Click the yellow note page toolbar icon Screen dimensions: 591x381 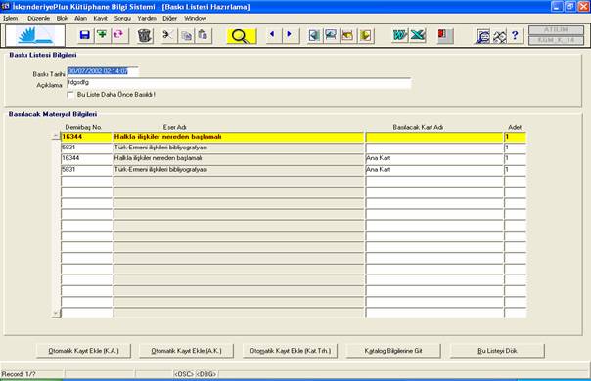coord(365,35)
